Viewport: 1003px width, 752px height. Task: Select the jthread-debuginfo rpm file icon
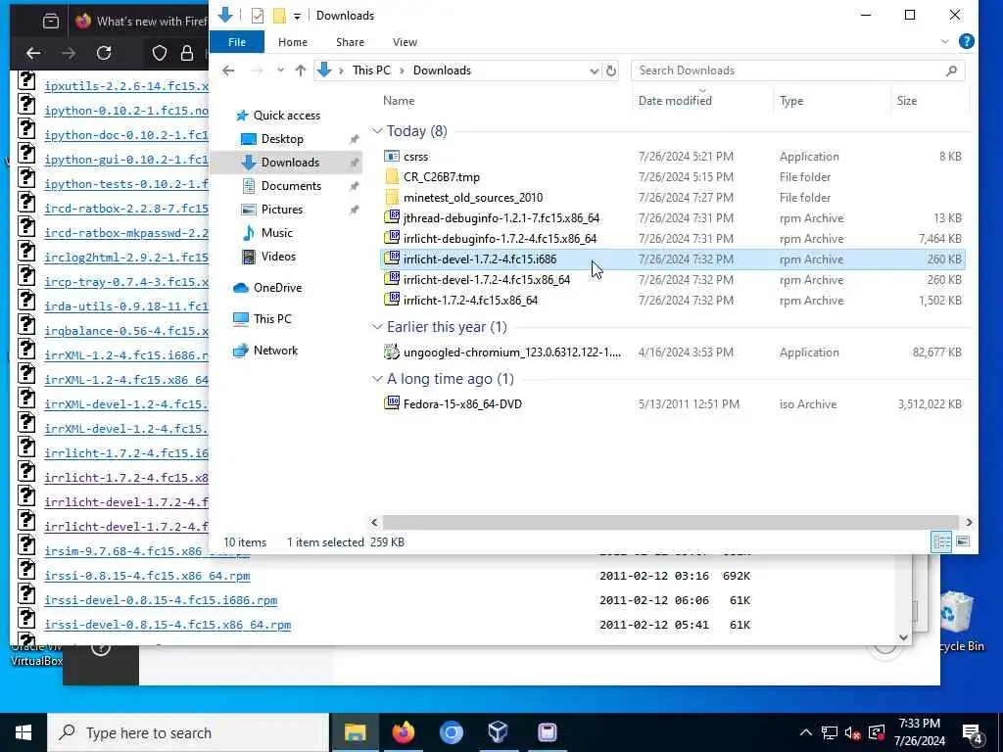click(x=392, y=217)
